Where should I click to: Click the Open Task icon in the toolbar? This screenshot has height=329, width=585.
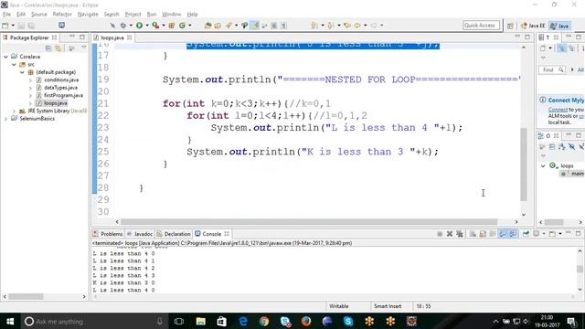click(218, 26)
